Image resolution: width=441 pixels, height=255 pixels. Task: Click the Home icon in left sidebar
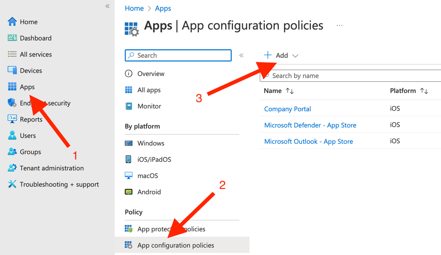12,22
